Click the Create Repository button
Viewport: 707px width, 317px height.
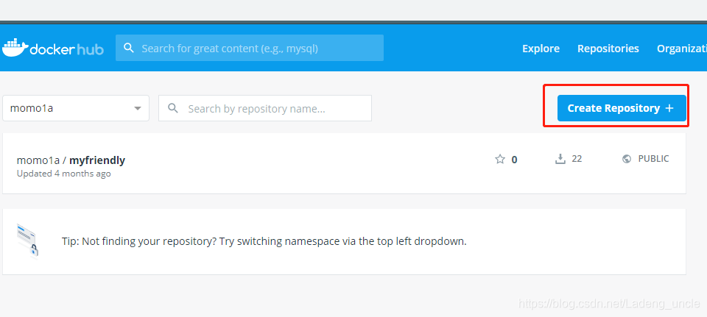point(622,108)
